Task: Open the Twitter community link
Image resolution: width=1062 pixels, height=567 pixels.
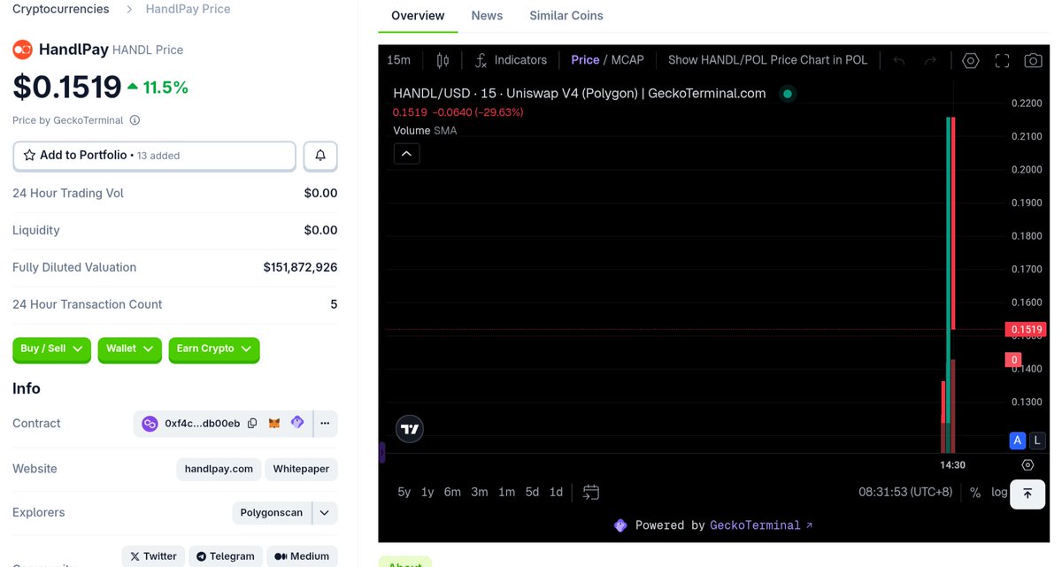Action: pos(153,556)
